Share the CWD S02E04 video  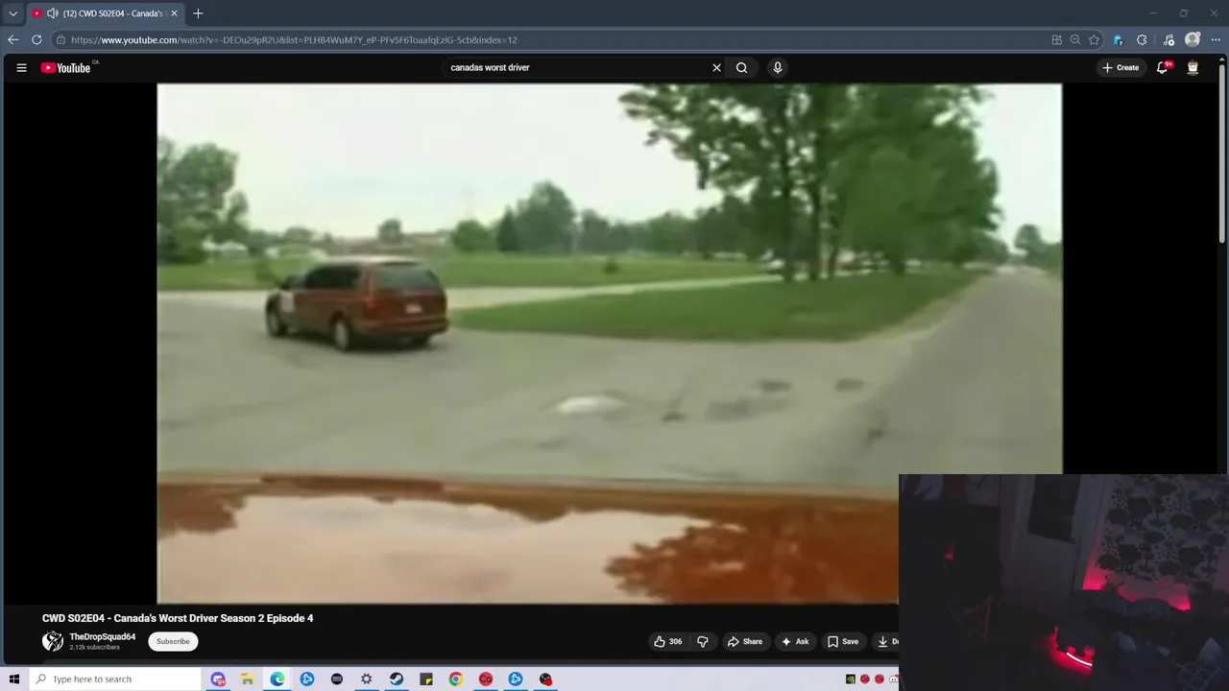(745, 641)
